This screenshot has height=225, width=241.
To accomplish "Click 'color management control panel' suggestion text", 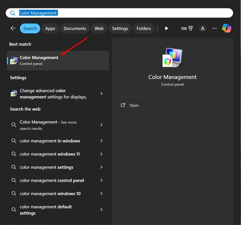I will 52,181.
